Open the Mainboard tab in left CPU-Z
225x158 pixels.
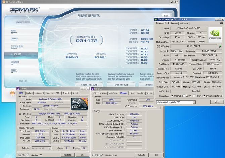(39, 93)
